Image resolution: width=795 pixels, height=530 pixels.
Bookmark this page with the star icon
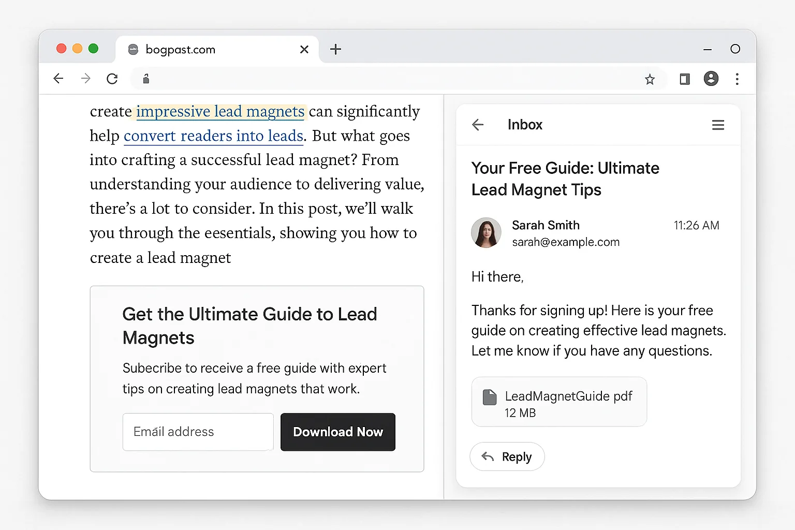[650, 79]
